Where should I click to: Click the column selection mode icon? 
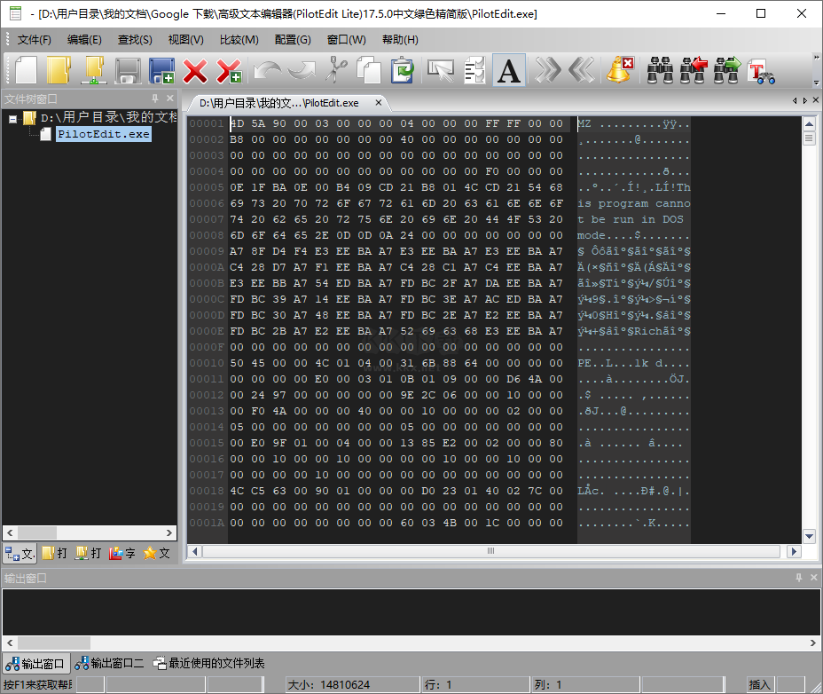(x=441, y=70)
